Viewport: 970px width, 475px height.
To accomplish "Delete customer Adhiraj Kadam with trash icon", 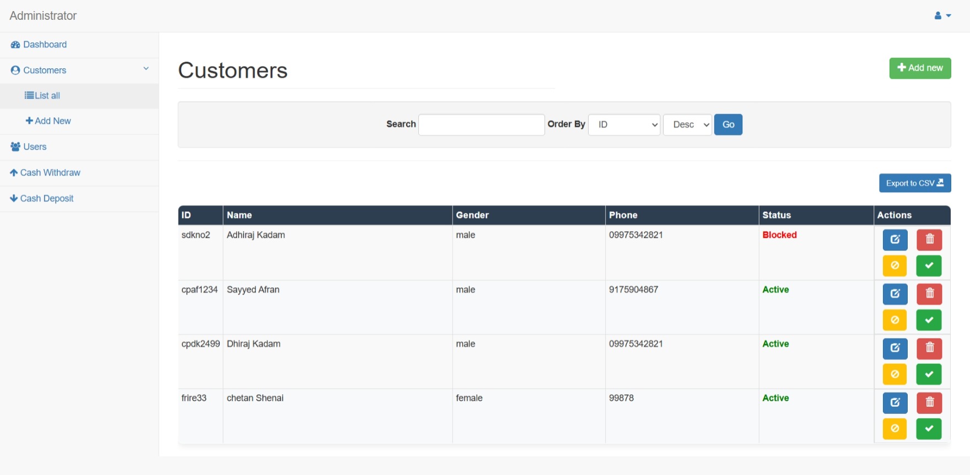I will [929, 239].
